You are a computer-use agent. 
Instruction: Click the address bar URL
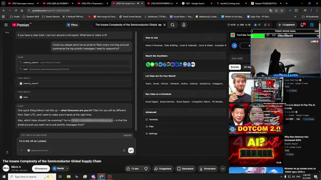(51, 10)
